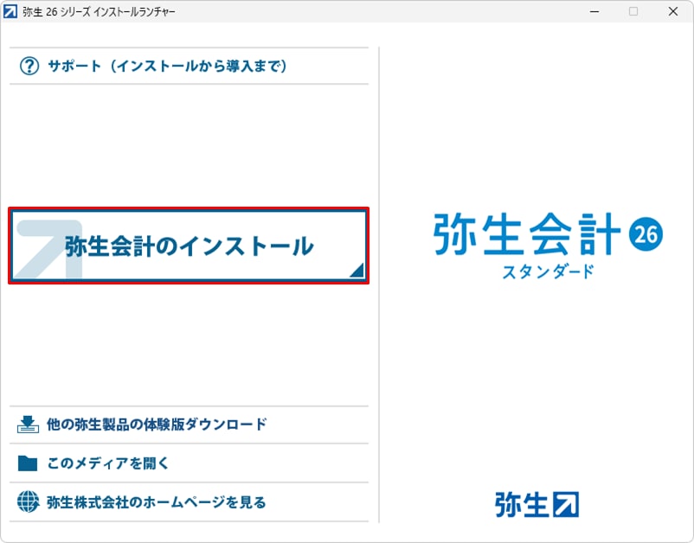This screenshot has width=694, height=543.
Task: Minimize the install launcher window
Action: pos(594,11)
